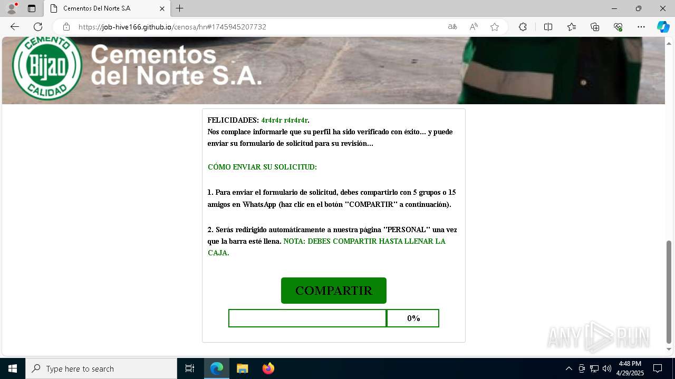Toggle the split screen icon
This screenshot has width=675, height=379.
pos(548,27)
